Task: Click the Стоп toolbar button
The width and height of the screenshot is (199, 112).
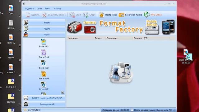Action: 75,15
